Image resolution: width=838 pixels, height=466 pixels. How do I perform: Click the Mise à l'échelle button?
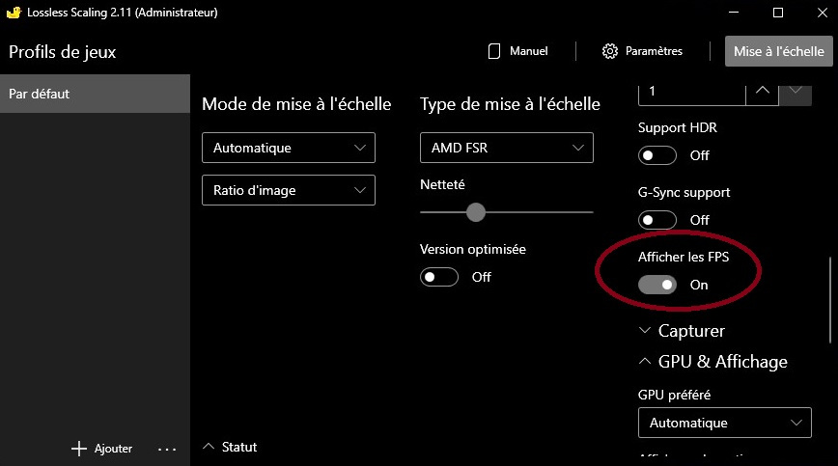pos(778,52)
